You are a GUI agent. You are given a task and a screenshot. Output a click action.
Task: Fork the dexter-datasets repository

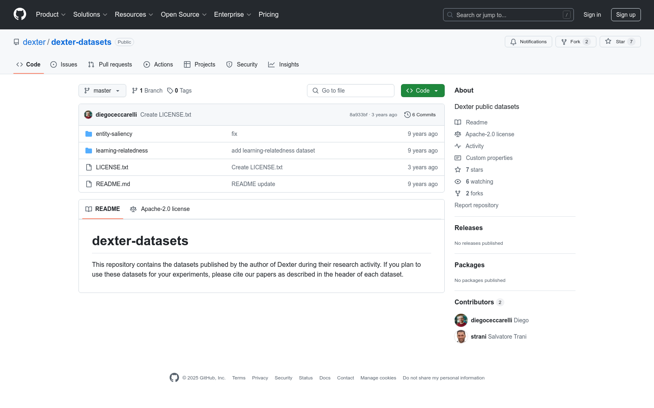click(576, 42)
